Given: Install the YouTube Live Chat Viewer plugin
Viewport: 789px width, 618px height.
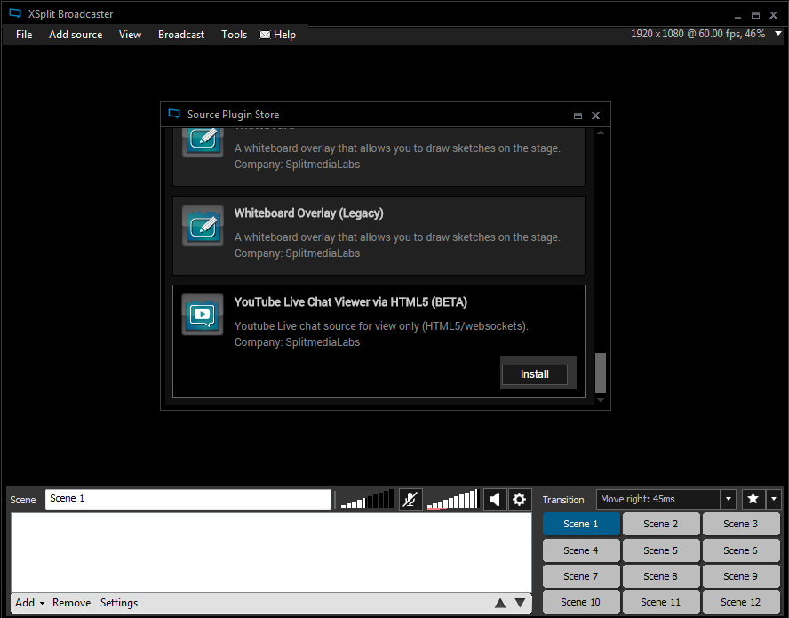Looking at the screenshot, I should 534,374.
